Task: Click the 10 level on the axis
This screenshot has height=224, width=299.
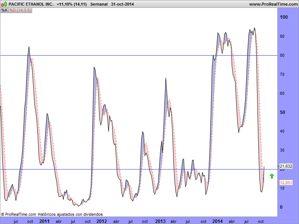Action: (282, 188)
